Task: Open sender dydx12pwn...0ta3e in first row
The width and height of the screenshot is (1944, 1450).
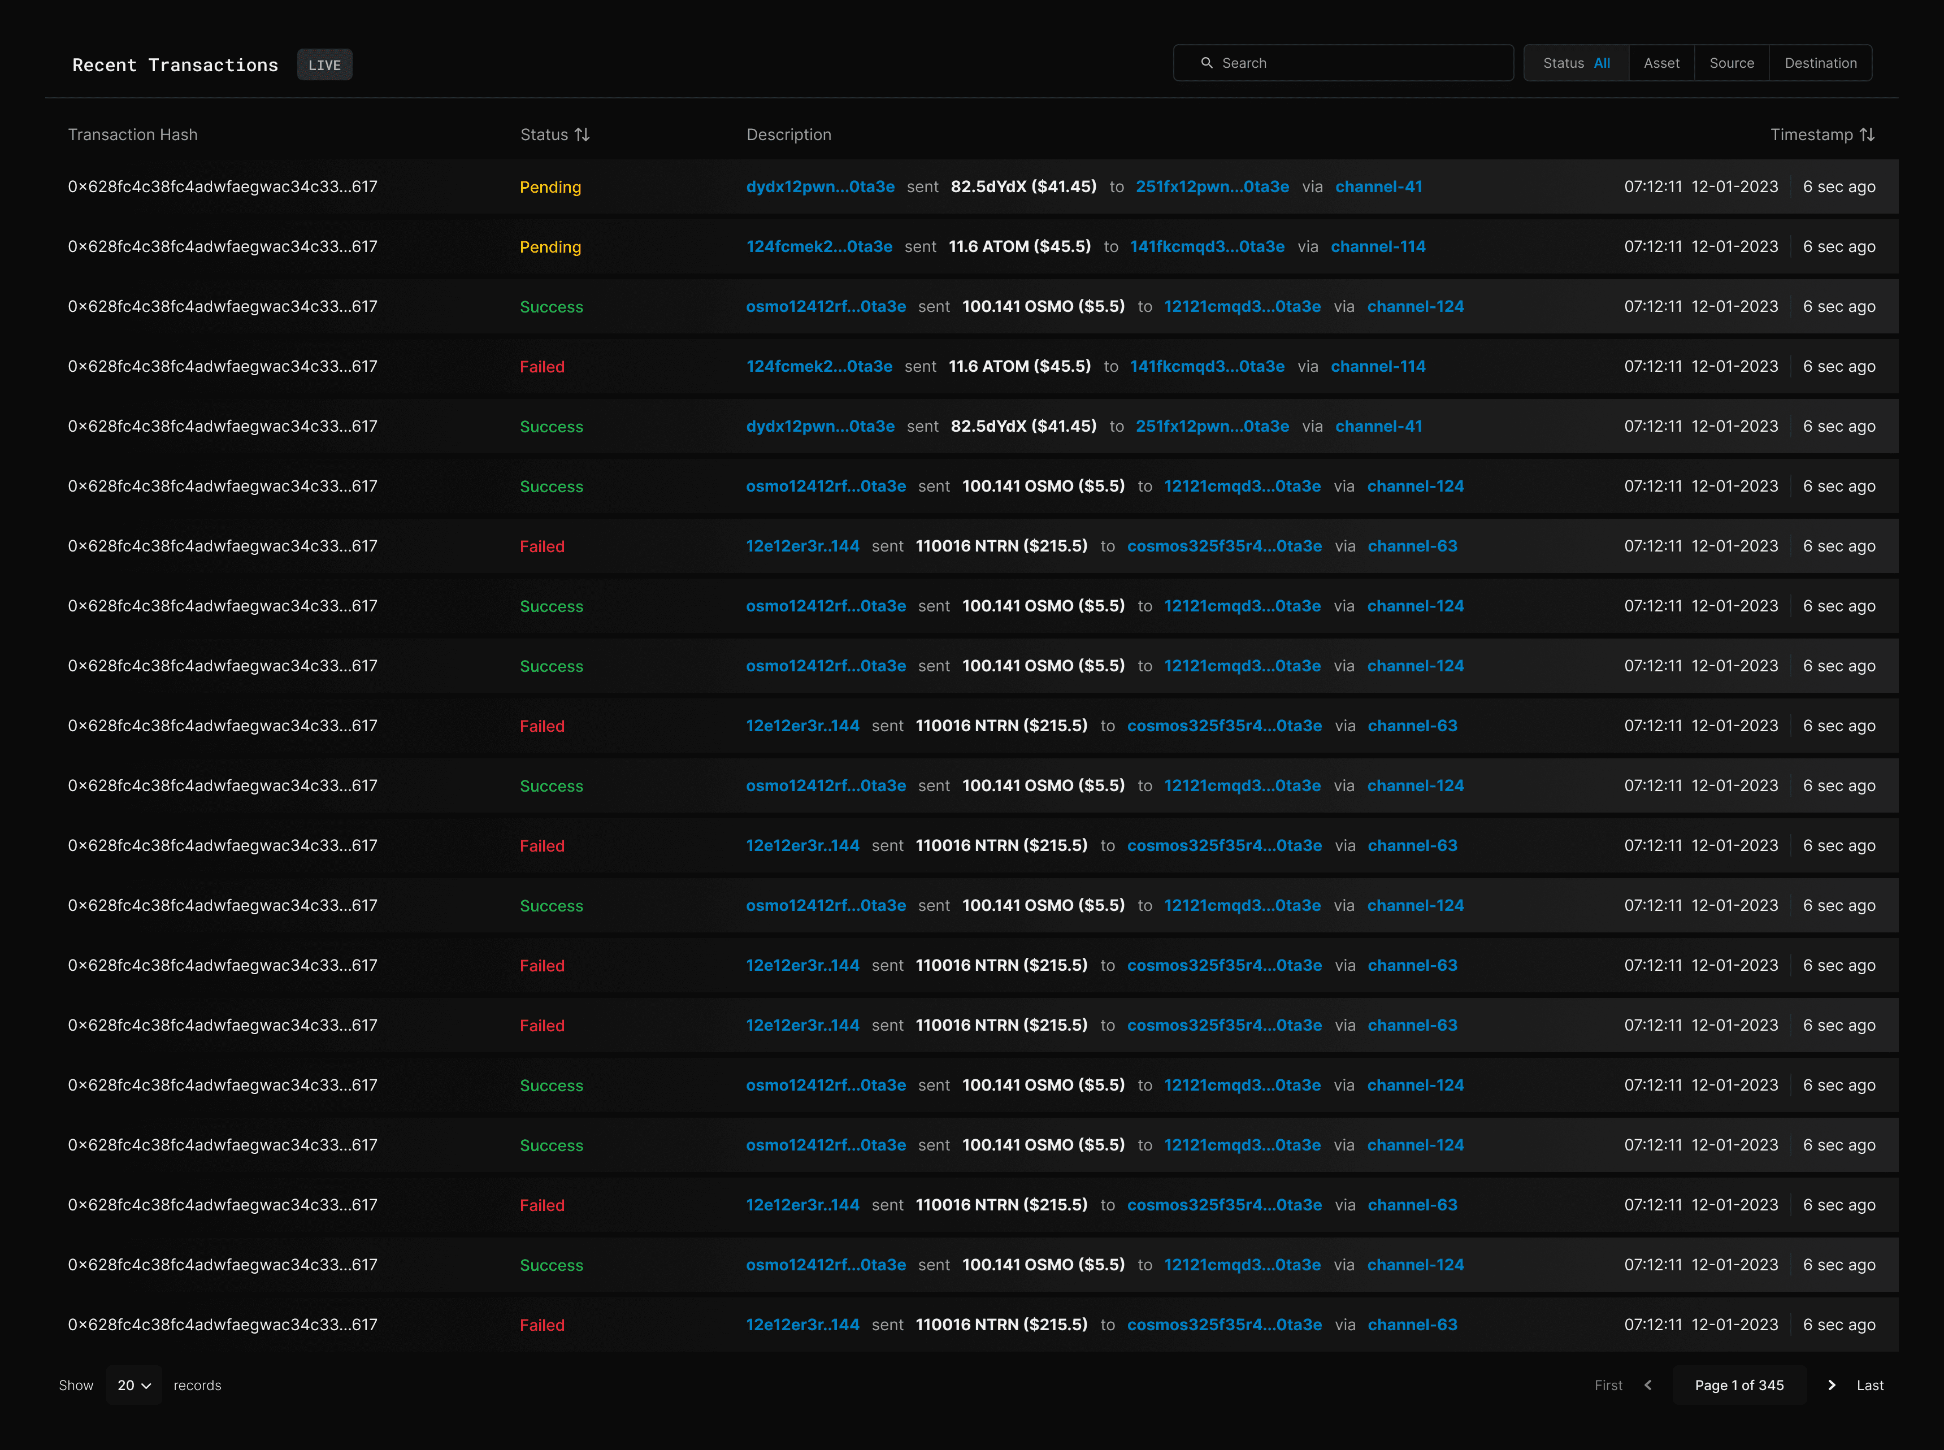Action: [x=820, y=187]
